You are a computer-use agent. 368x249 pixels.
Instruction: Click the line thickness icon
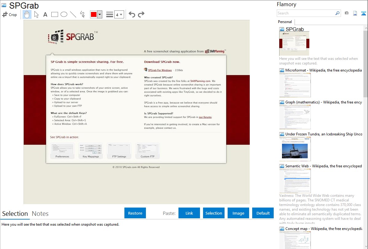pos(109,14)
